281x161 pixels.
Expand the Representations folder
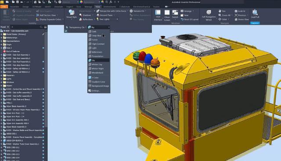tap(1, 41)
